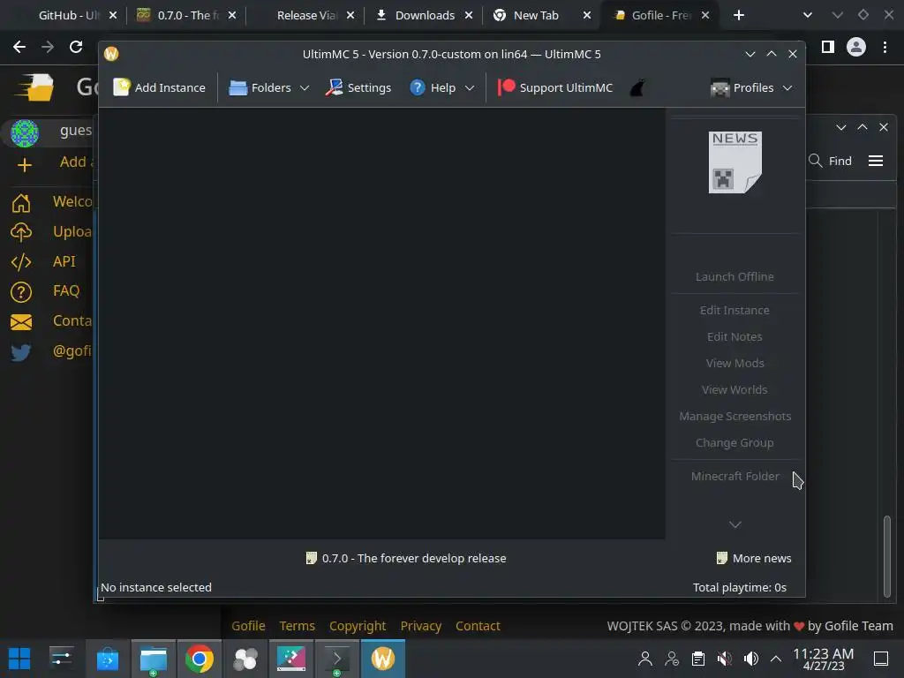The image size is (904, 678).
Task: Click Gofile guest avatar icon
Action: click(x=24, y=133)
